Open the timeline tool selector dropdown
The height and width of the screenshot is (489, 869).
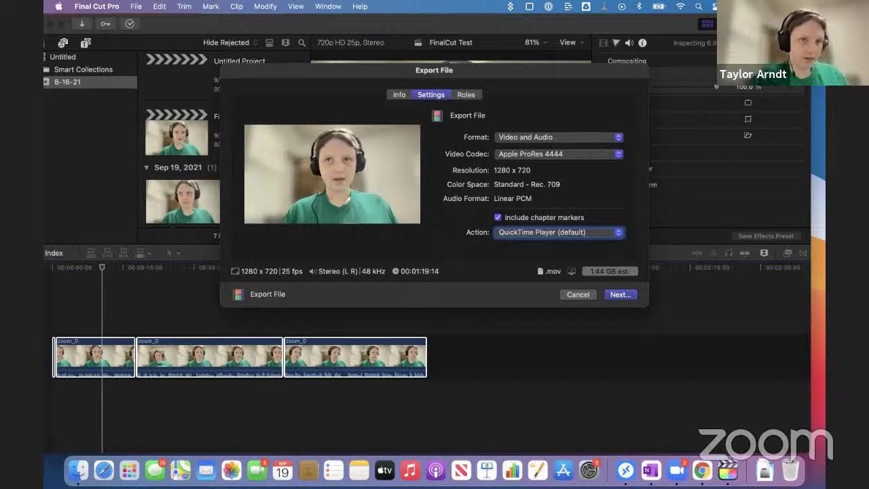173,253
